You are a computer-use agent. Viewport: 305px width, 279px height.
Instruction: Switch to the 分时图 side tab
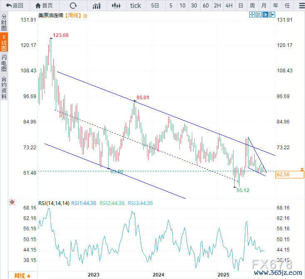click(4, 23)
